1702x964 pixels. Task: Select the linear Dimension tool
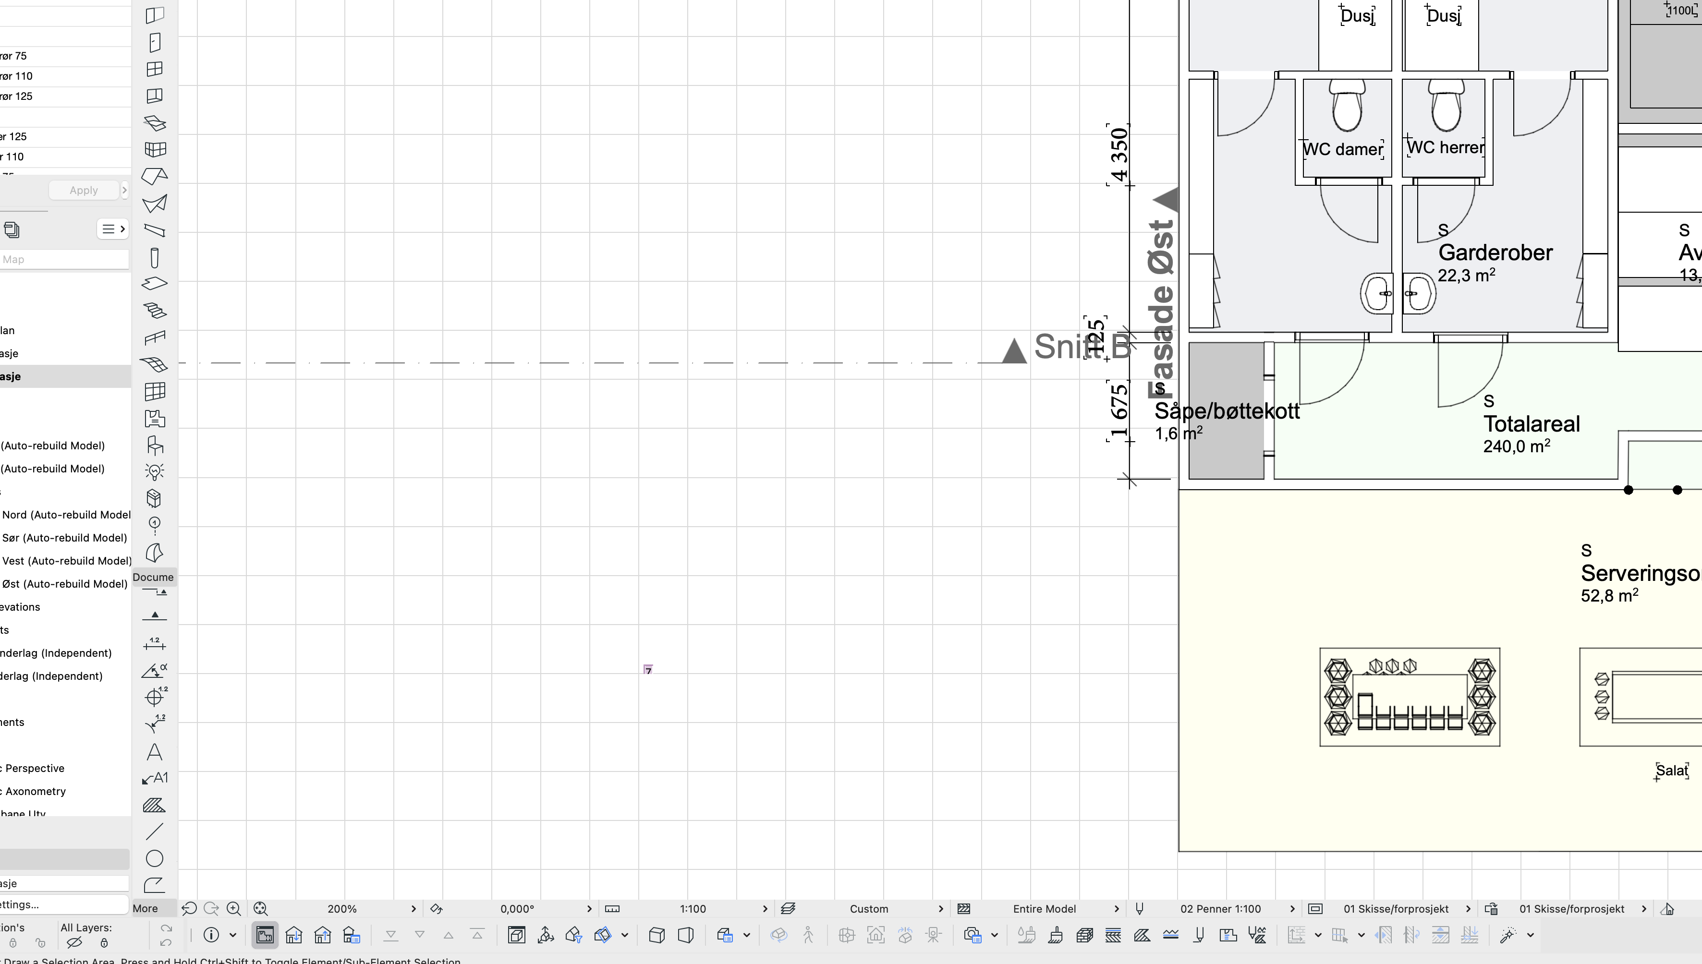(x=154, y=643)
